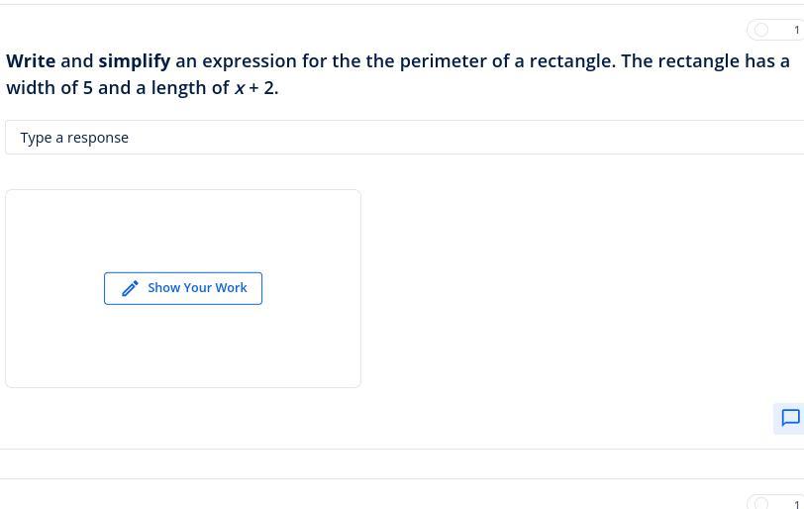Click the word Work in the button
This screenshot has height=509, width=804.
click(231, 287)
